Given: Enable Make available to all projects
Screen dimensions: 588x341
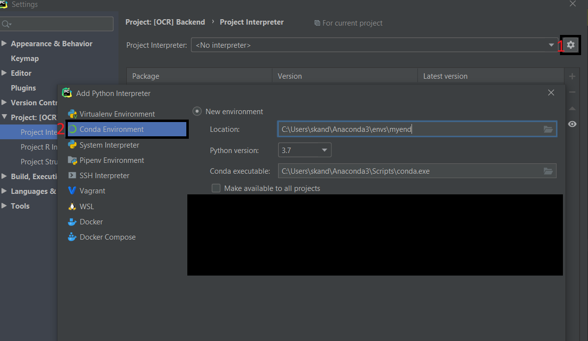Looking at the screenshot, I should (216, 188).
